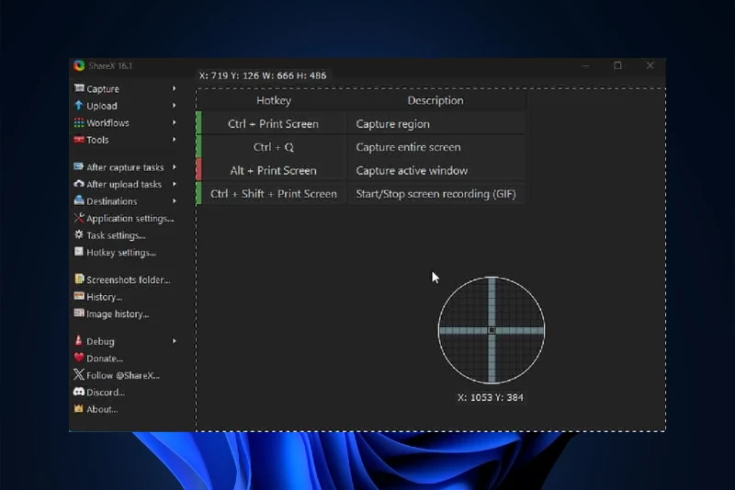
Task: Open Hotkey settings menu item
Action: pyautogui.click(x=120, y=253)
